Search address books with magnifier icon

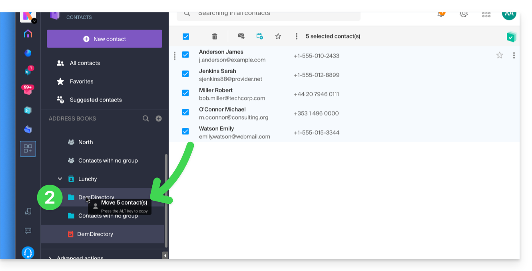tap(146, 118)
